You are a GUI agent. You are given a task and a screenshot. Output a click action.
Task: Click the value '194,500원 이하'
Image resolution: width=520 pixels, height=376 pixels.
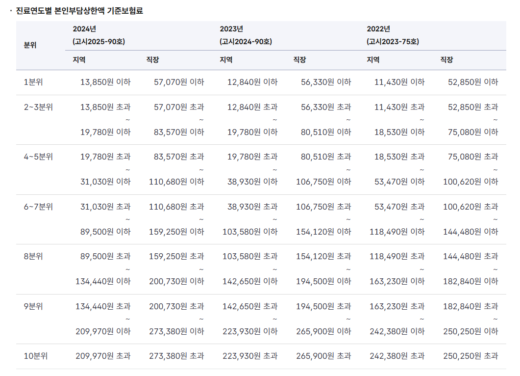click(323, 281)
